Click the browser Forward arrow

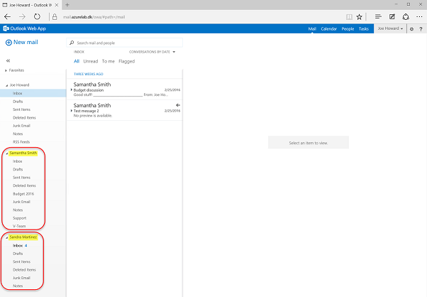click(x=22, y=17)
